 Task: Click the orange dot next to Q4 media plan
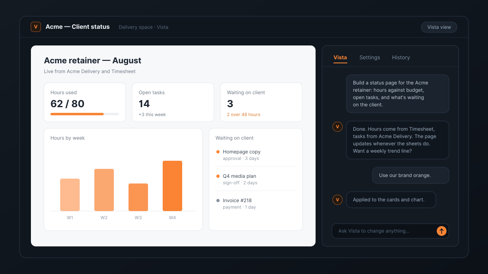click(x=218, y=176)
